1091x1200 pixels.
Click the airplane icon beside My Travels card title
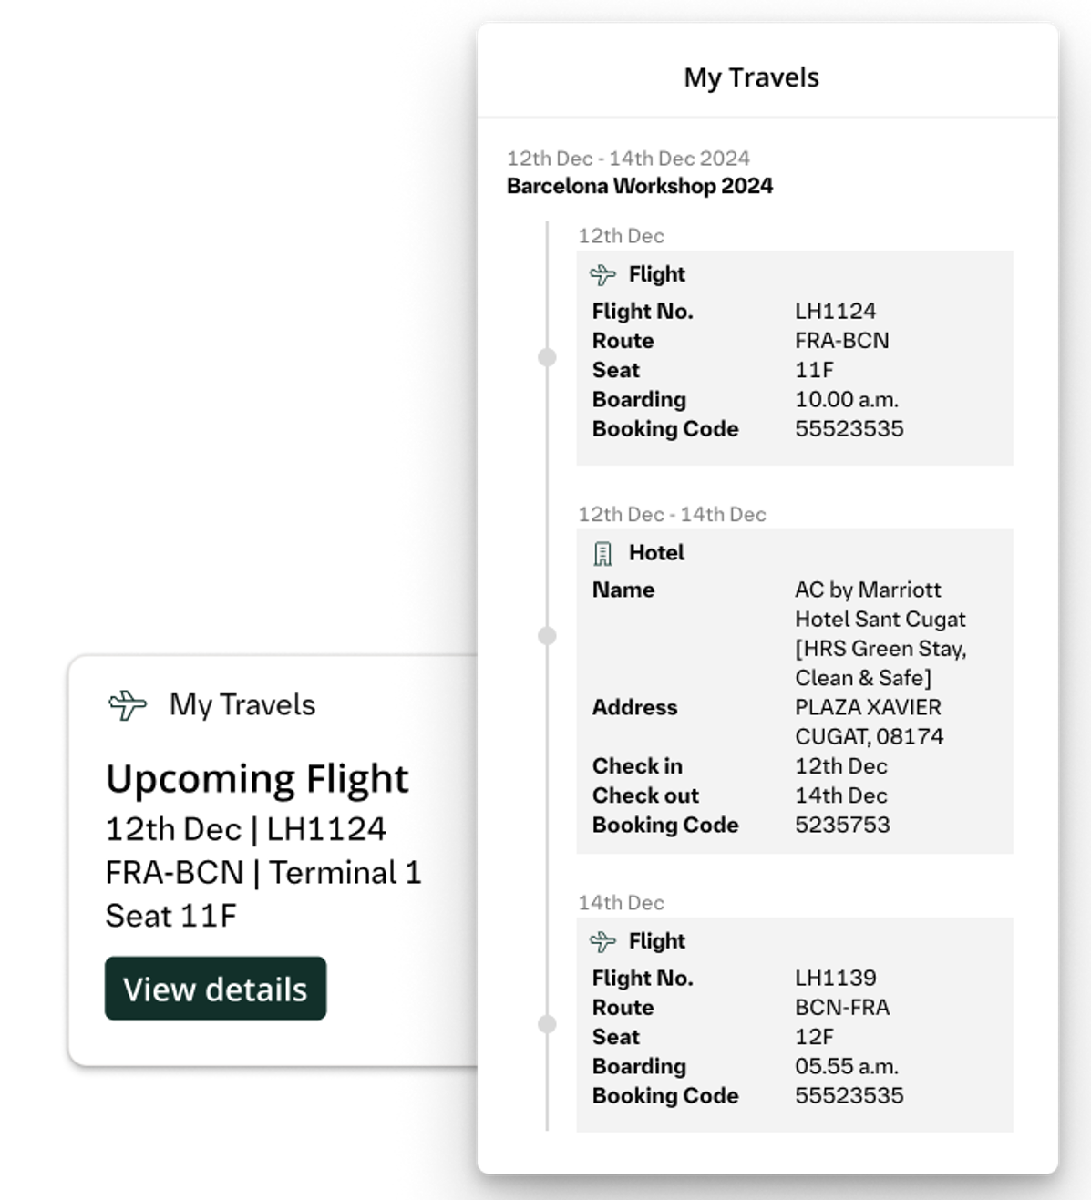(x=128, y=705)
